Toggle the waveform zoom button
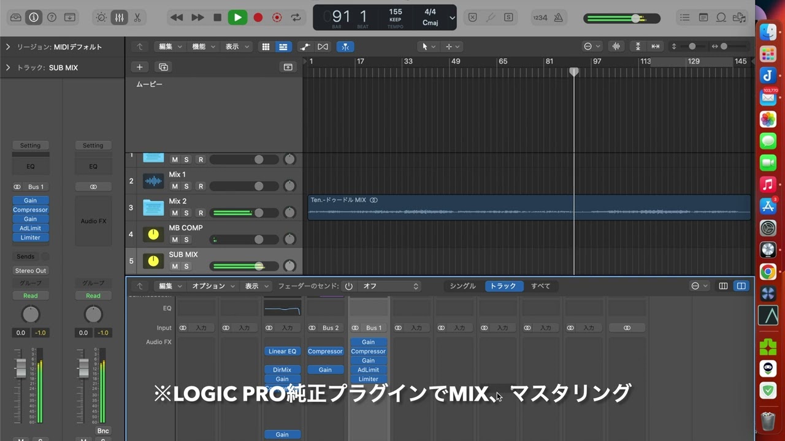The width and height of the screenshot is (785, 441). (616, 47)
